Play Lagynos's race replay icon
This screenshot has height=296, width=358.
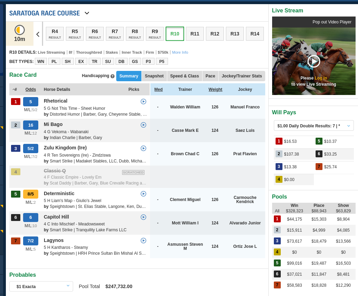[x=143, y=240]
